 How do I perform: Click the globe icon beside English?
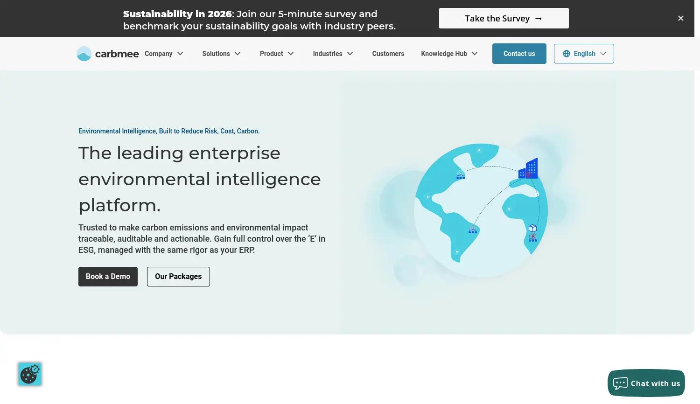pyautogui.click(x=567, y=54)
